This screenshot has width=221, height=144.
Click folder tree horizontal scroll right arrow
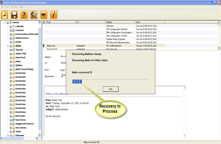pyautogui.click(x=37, y=139)
